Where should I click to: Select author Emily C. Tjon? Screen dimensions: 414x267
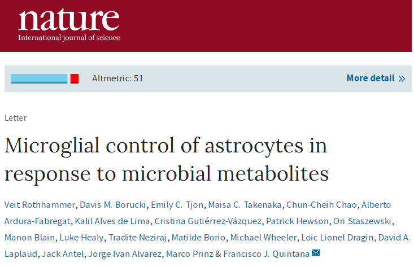click(177, 205)
